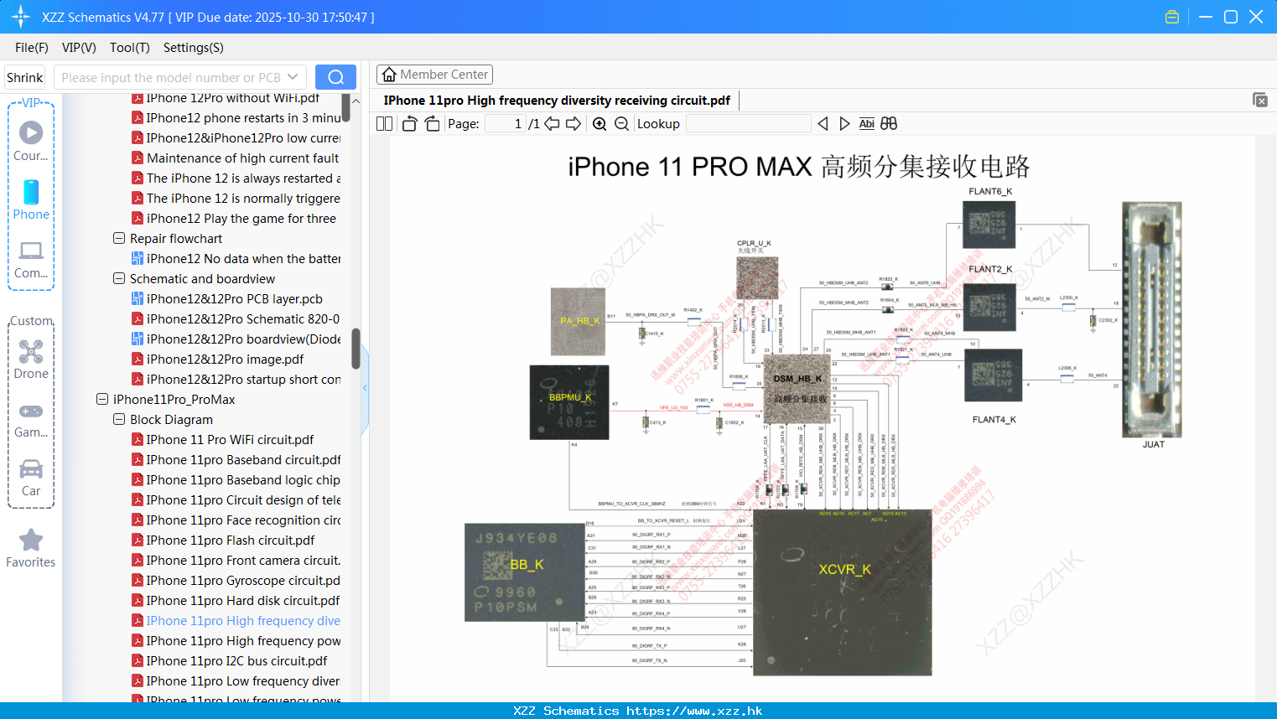Open Favorites in the sidebar

31,548
